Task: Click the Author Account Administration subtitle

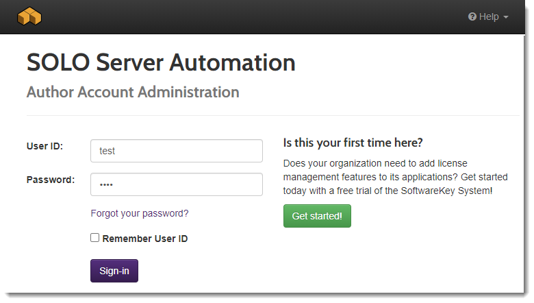Action: click(x=133, y=92)
